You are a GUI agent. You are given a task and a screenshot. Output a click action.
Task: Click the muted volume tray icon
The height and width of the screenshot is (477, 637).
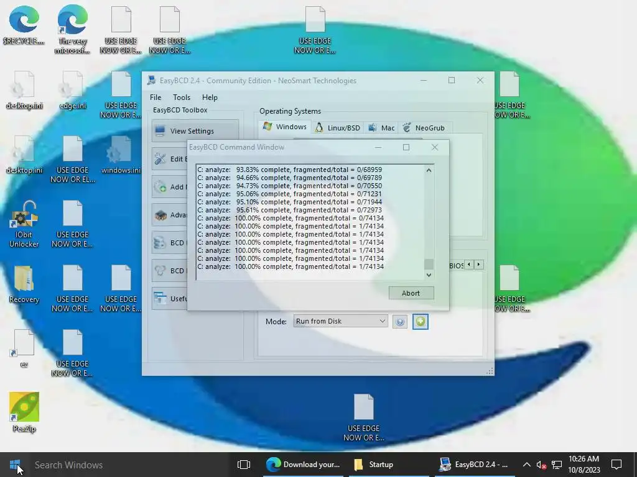pos(541,465)
